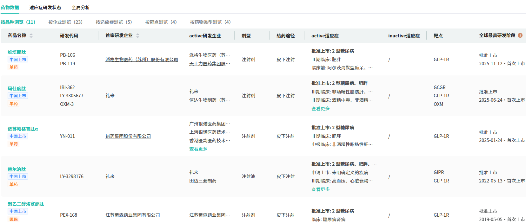Open 派格生物医药（苏州）股份有限公司 first developer link

[x=142, y=60]
